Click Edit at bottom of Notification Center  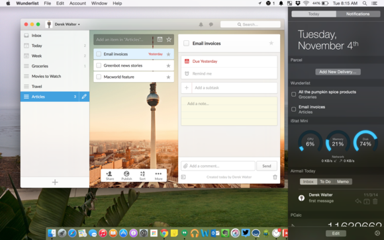pos(336,233)
